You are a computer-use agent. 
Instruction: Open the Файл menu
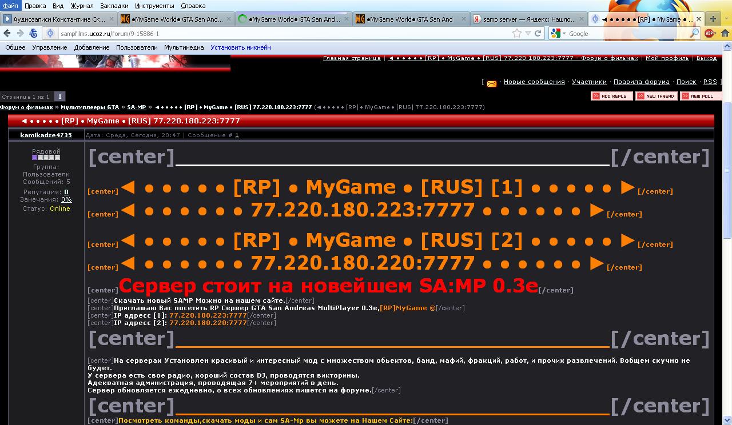click(10, 6)
